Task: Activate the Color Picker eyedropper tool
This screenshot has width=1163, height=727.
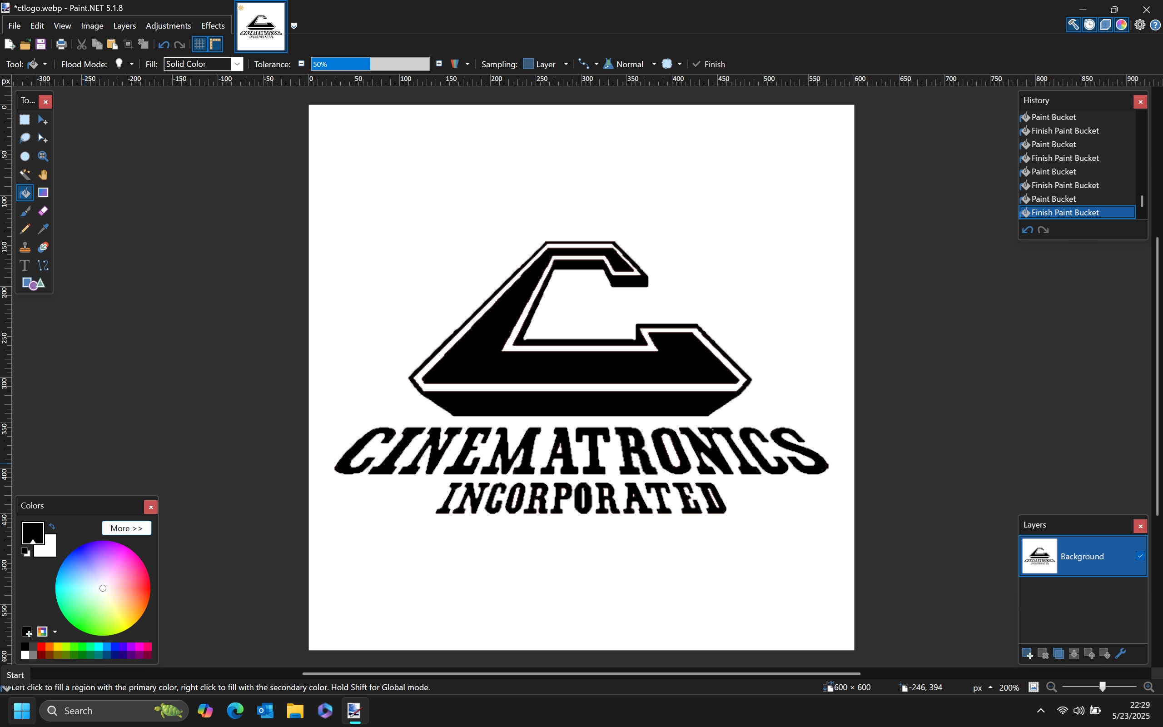Action: pos(43,229)
